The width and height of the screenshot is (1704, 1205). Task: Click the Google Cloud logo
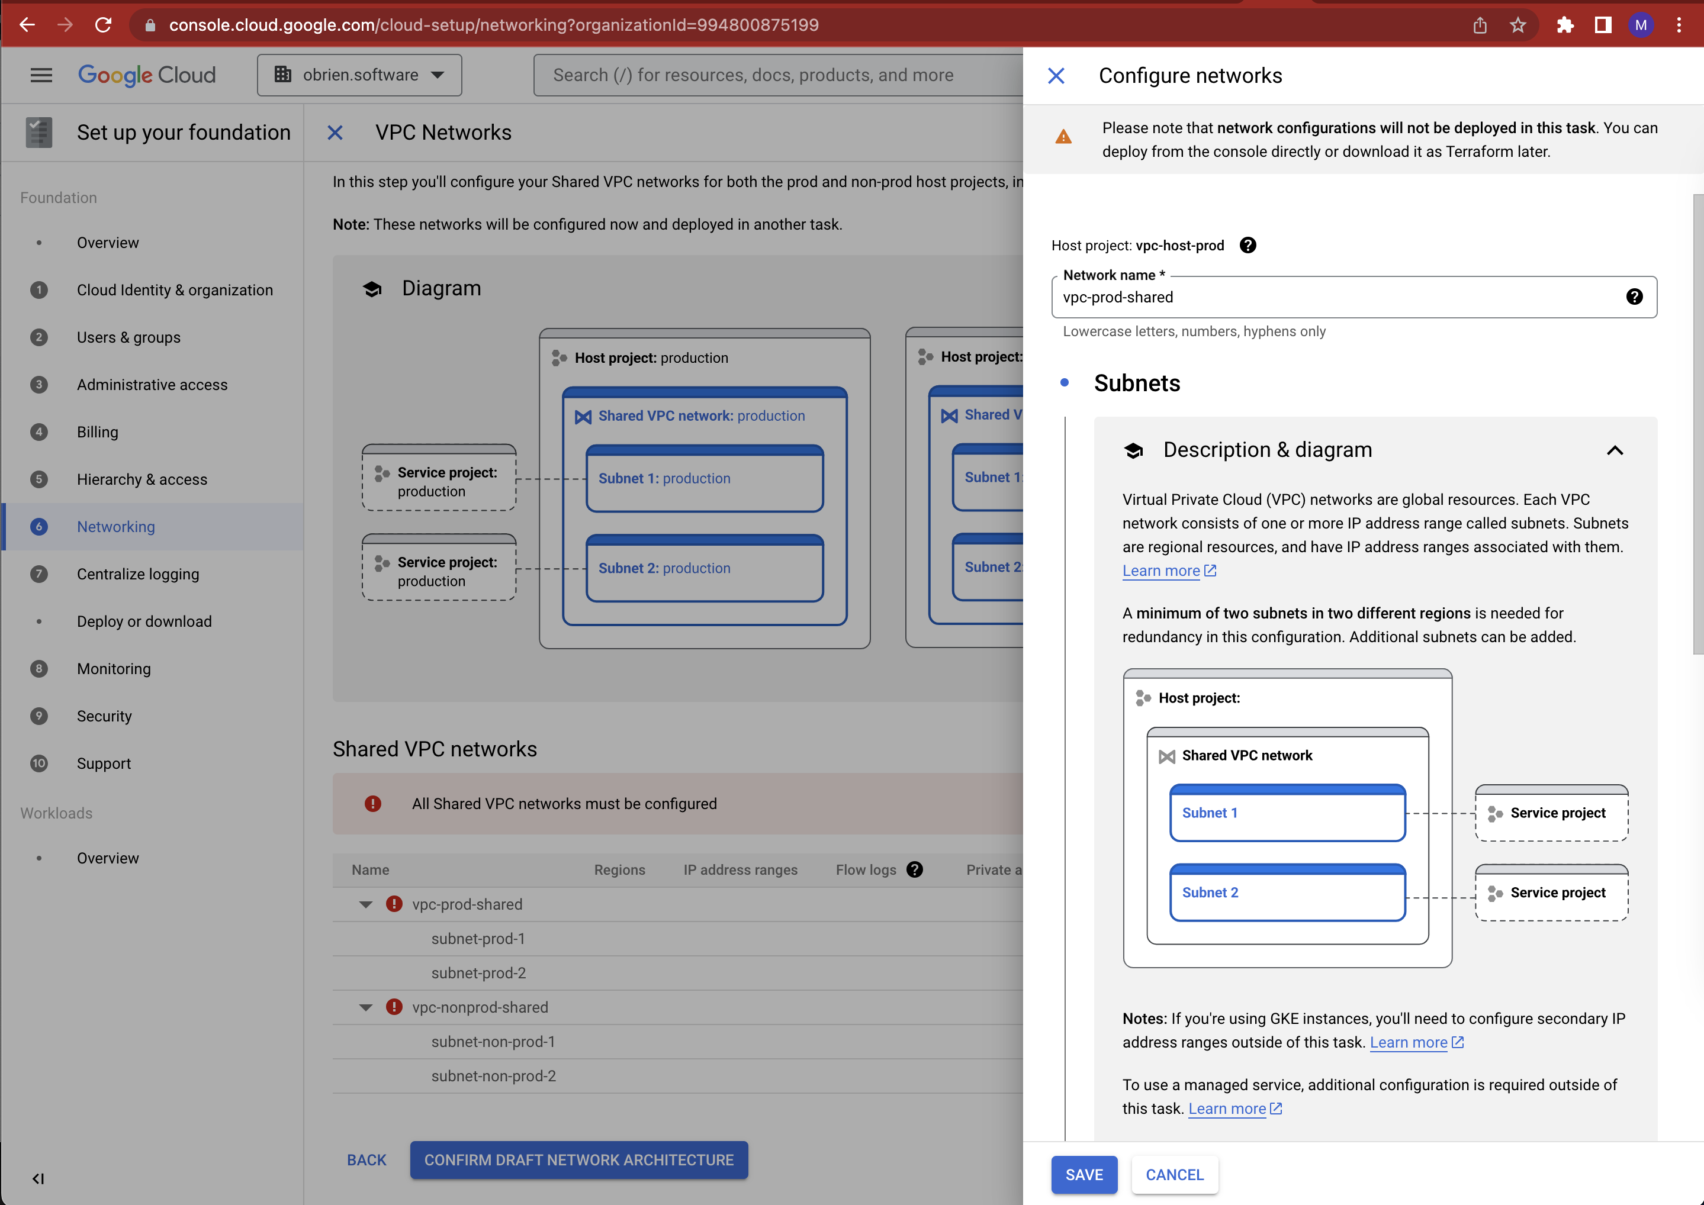click(146, 75)
